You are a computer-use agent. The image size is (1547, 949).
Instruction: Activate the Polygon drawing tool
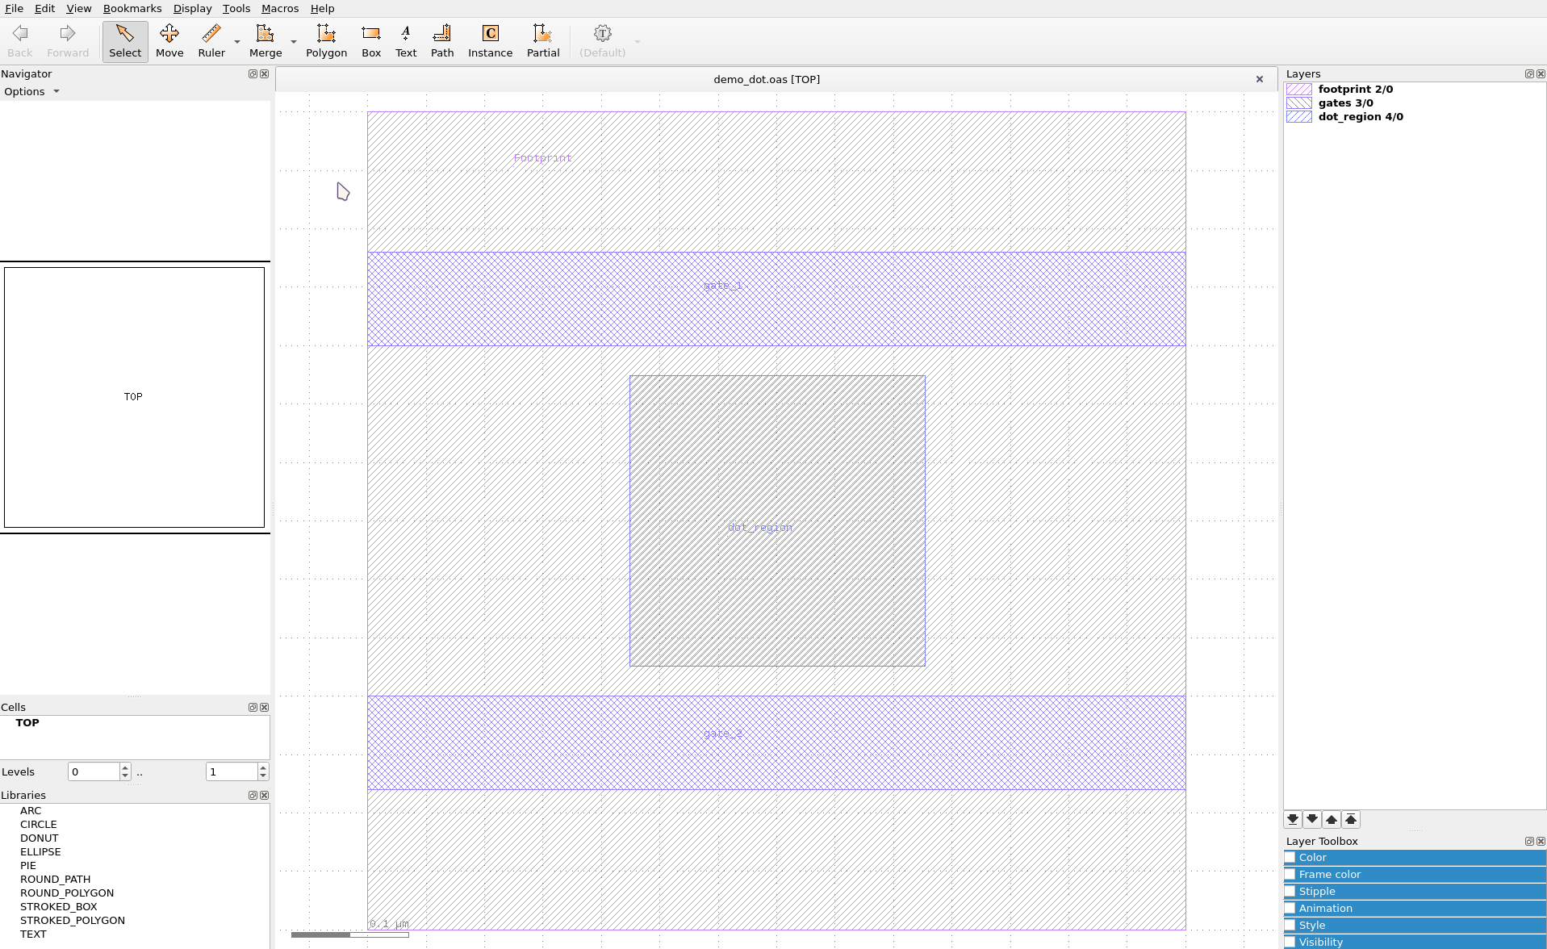click(326, 40)
